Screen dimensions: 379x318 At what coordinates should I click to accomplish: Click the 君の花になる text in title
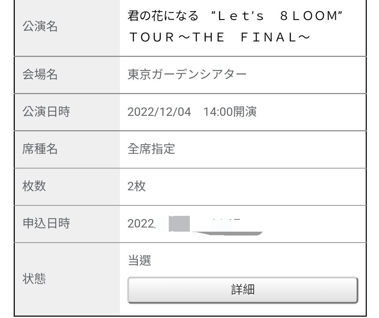163,16
